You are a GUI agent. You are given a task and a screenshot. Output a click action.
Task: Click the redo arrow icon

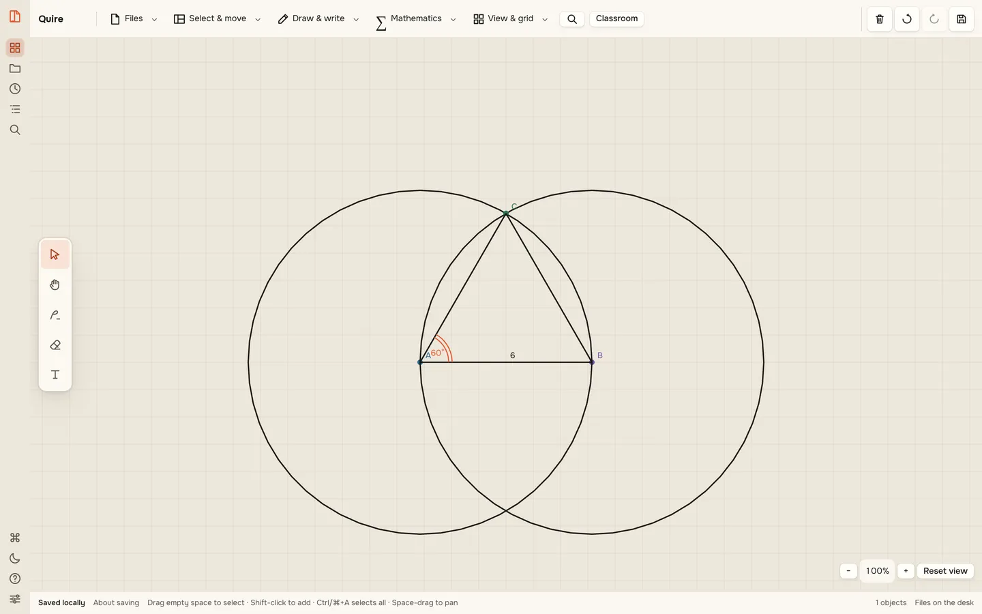[934, 19]
